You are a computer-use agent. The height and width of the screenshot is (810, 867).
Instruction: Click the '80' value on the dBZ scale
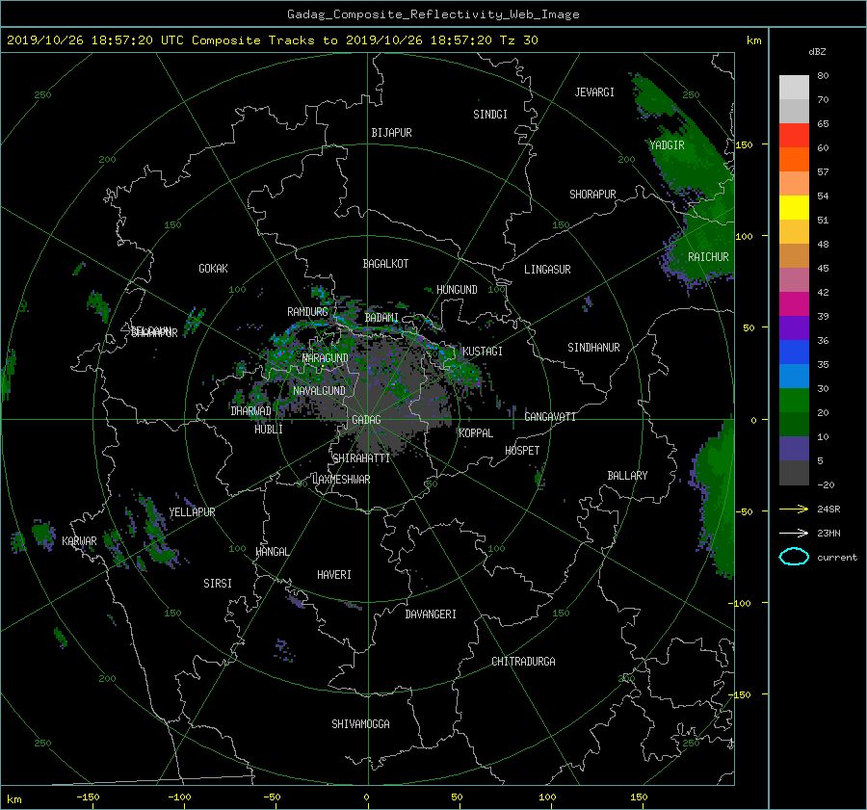click(823, 76)
